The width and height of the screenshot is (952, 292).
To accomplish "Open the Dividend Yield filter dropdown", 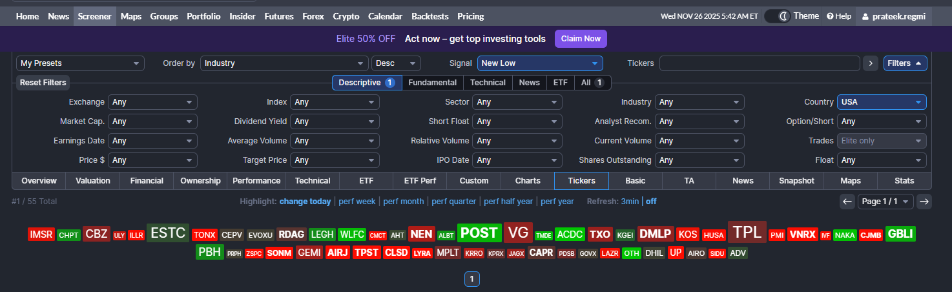I will click(x=335, y=121).
